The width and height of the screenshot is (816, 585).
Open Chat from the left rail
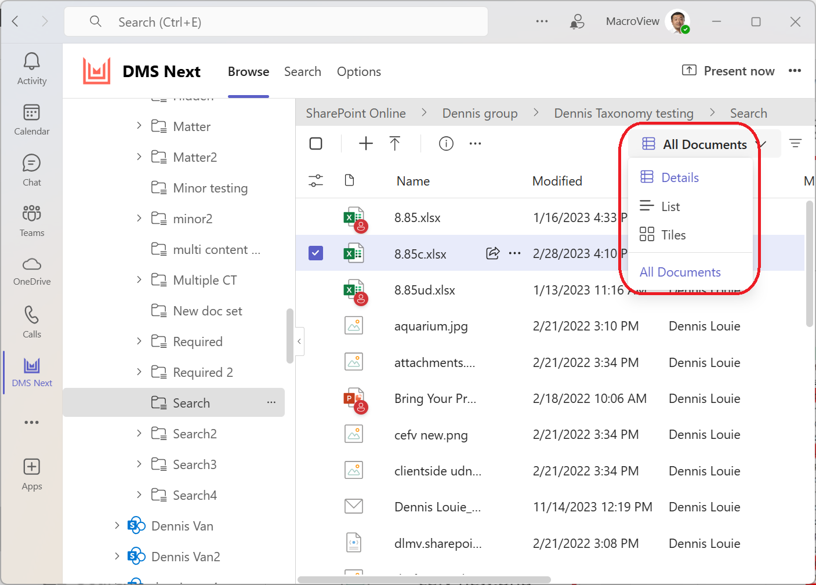pos(32,170)
